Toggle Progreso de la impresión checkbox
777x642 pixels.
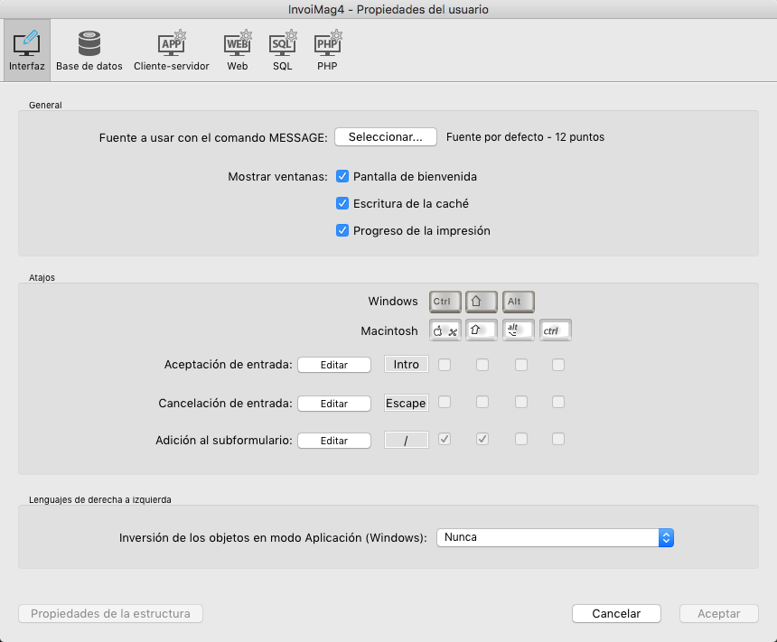(x=342, y=231)
